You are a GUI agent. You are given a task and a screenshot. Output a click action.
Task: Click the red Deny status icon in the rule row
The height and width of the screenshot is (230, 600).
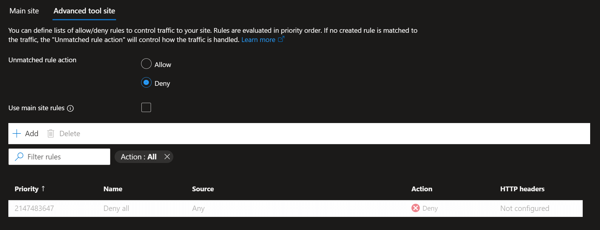click(x=415, y=208)
